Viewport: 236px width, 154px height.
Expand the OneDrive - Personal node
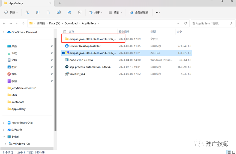(4, 32)
